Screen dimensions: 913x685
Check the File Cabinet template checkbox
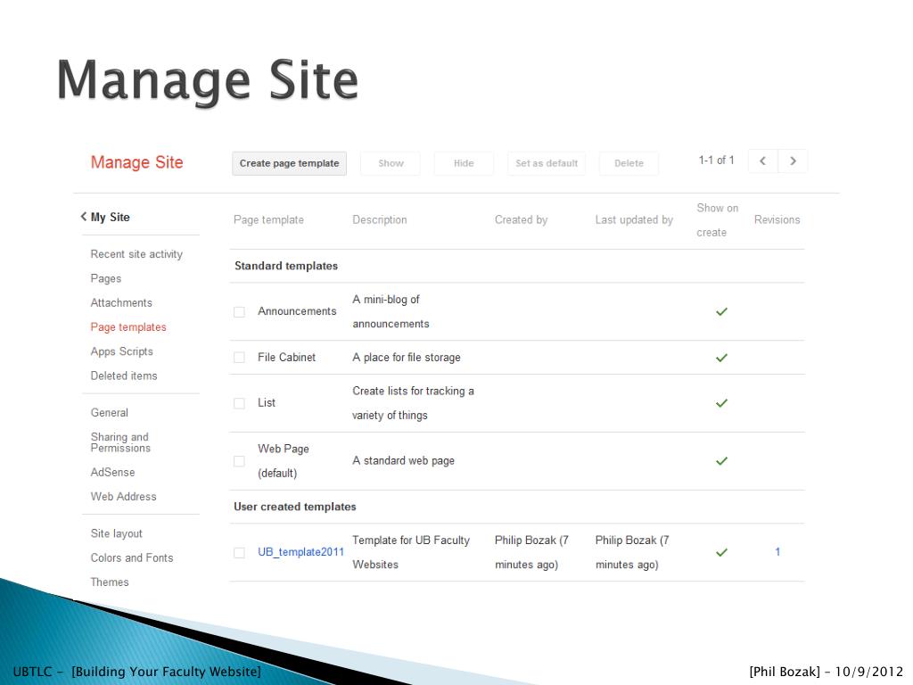pos(239,357)
